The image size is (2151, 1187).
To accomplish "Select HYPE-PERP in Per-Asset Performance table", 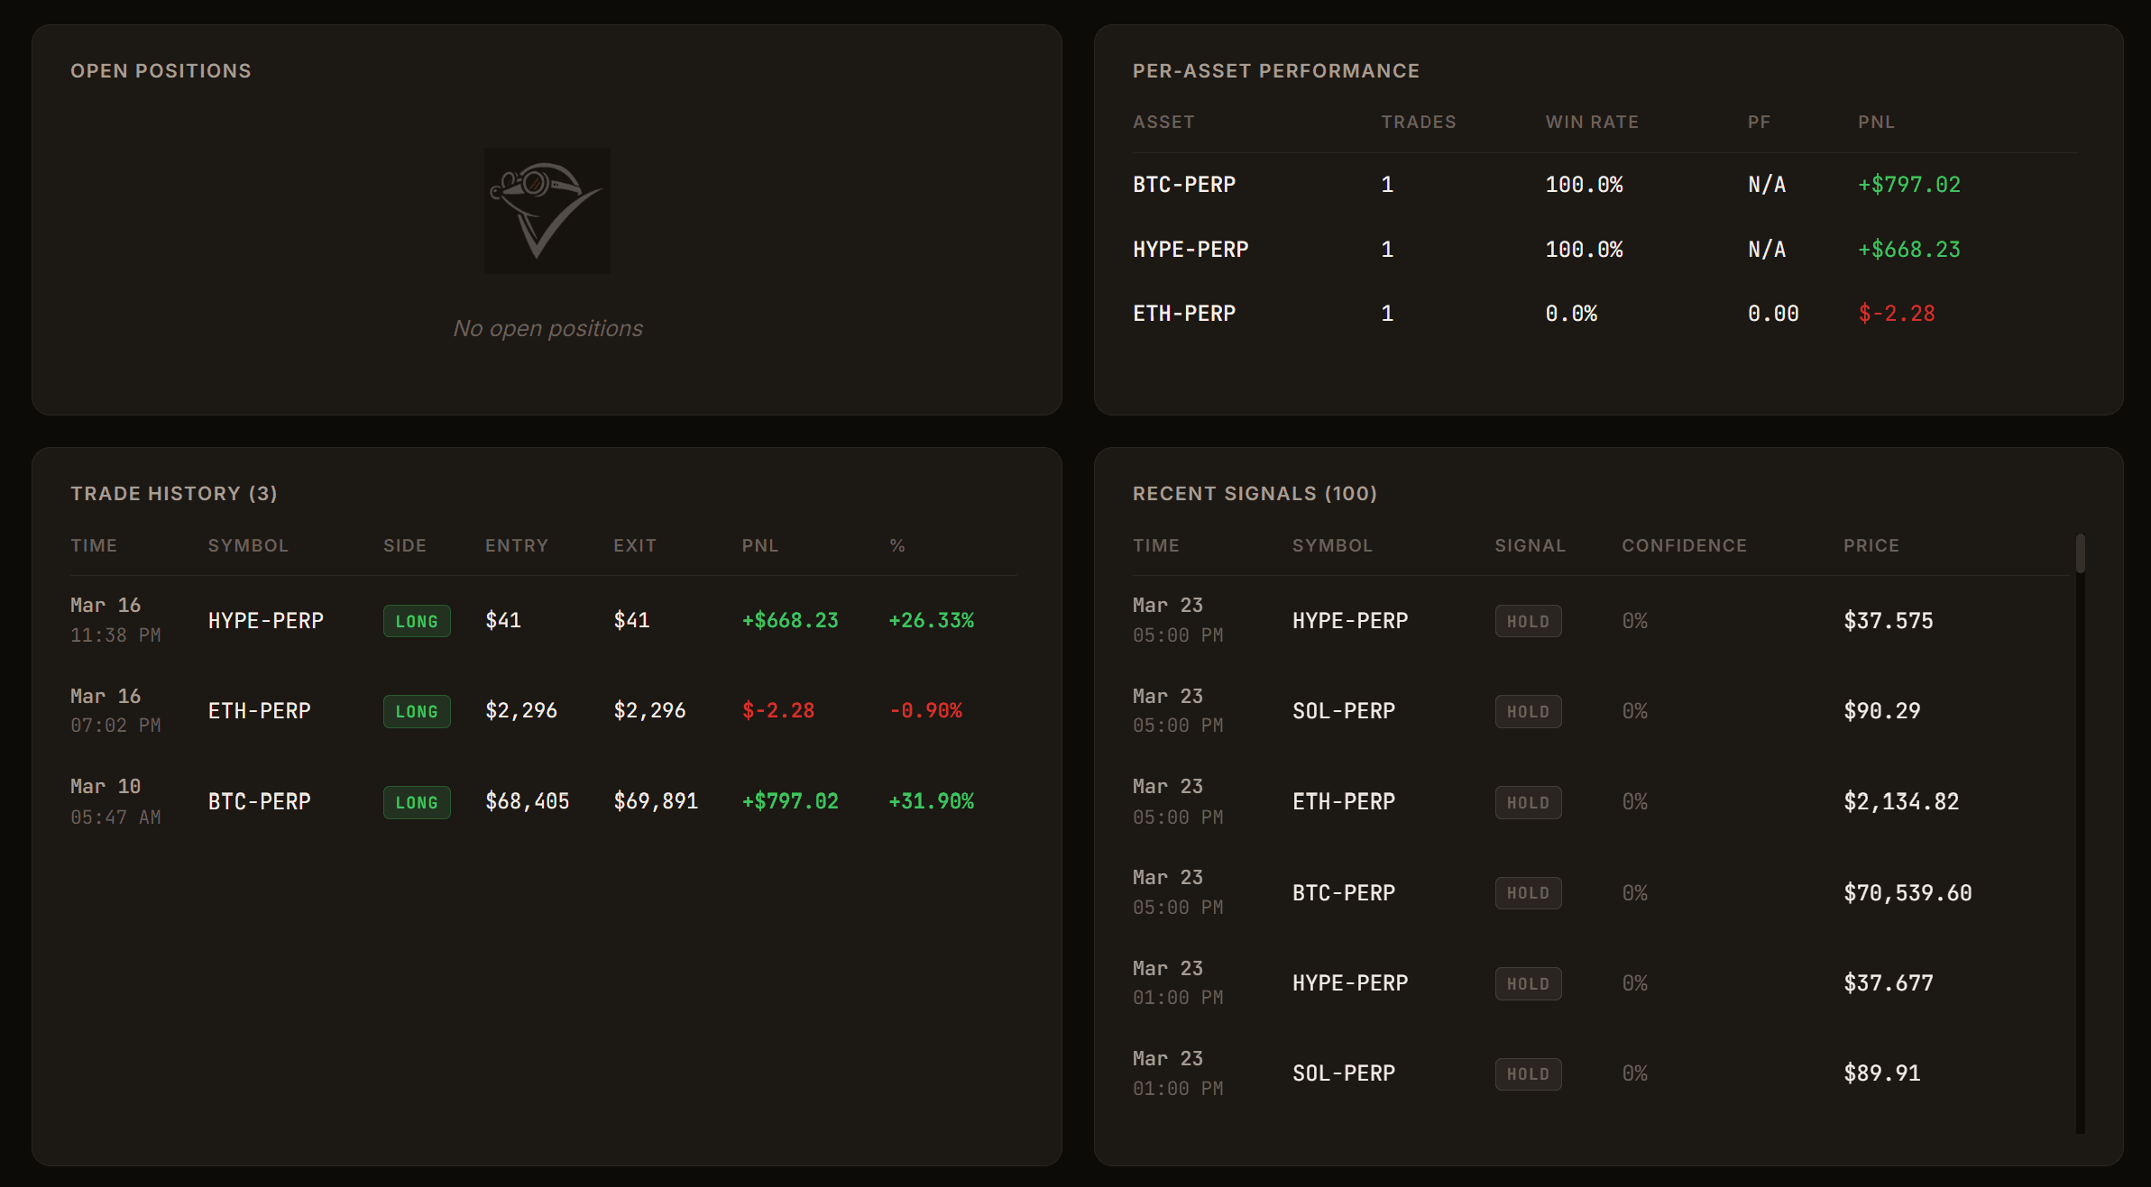I will [1190, 250].
